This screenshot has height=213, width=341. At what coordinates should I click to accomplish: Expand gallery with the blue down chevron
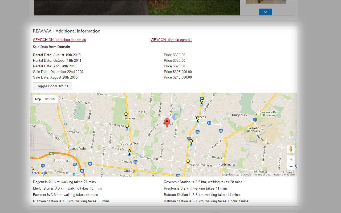[x=265, y=12]
